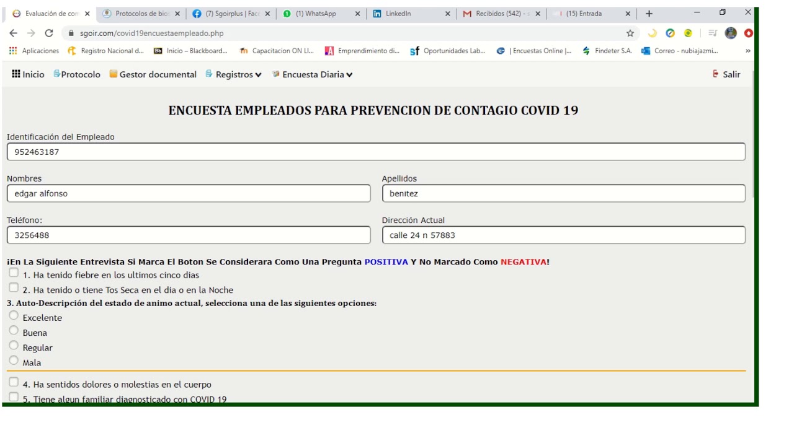794x446 pixels.
Task: Open Correo - nubiajazmi... bookmark
Action: [680, 51]
